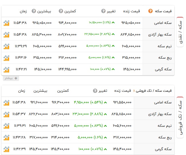This screenshot has width=186, height=155.
Task: Click lowest price ۵۹۹,۶۰۰,۰۰۰
Action: [x=60, y=125]
